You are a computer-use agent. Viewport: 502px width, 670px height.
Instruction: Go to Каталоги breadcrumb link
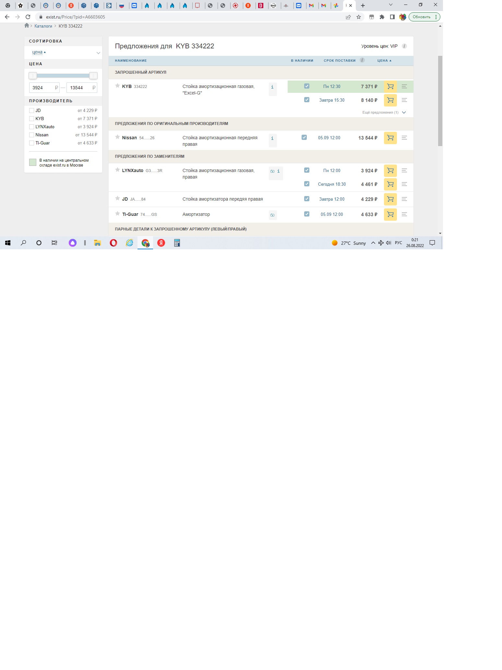[x=43, y=26]
